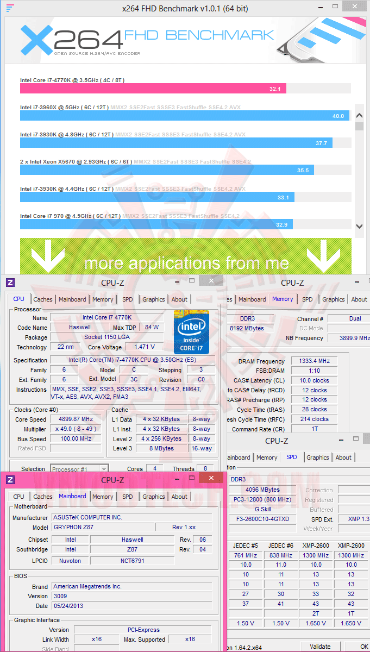Screen dimensions: 370x652
Task: Select CPU tab in CPU-Z CPU window
Action: pyautogui.click(x=19, y=299)
